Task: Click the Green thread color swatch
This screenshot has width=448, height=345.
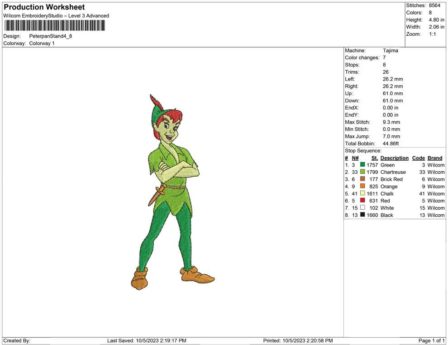Action: click(362, 165)
